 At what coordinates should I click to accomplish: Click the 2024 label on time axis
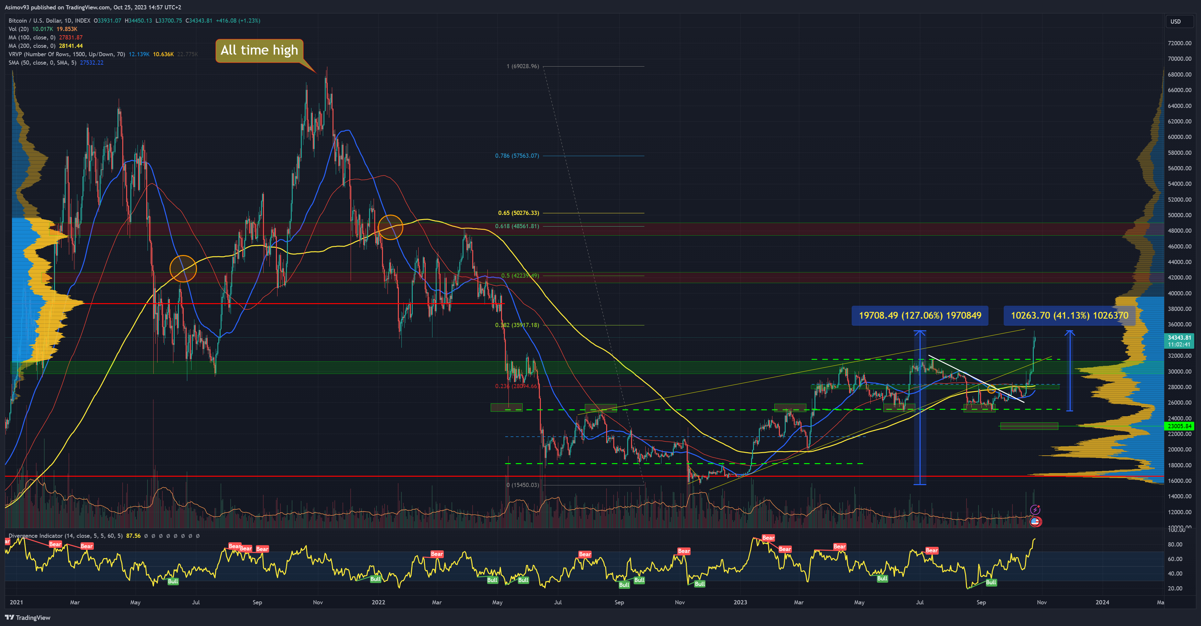1102,602
